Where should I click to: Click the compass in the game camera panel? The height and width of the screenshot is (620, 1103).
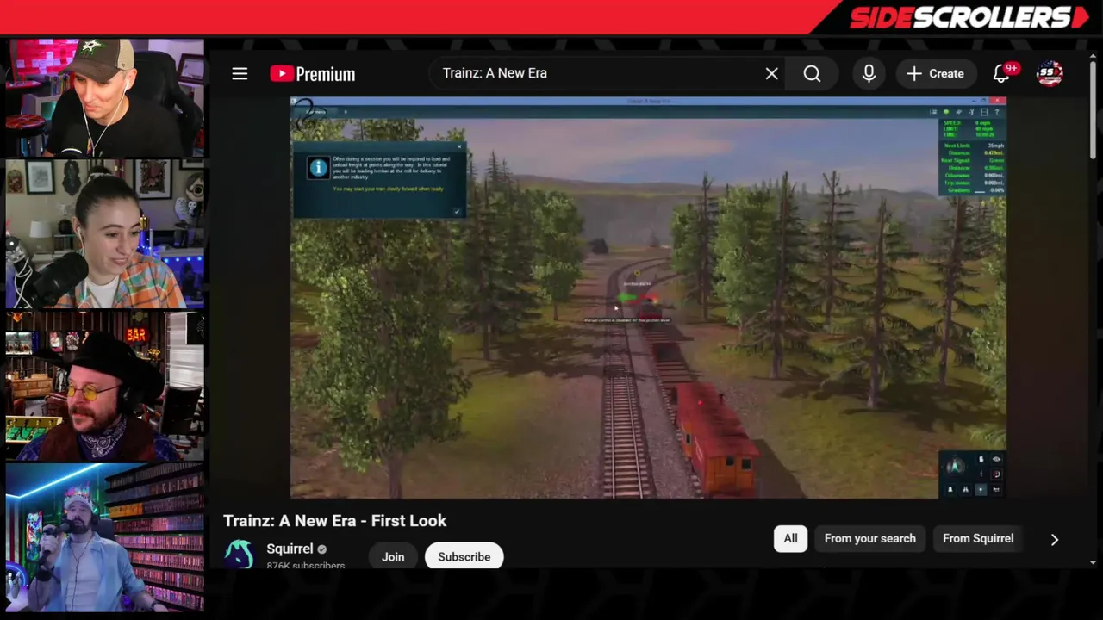click(955, 468)
